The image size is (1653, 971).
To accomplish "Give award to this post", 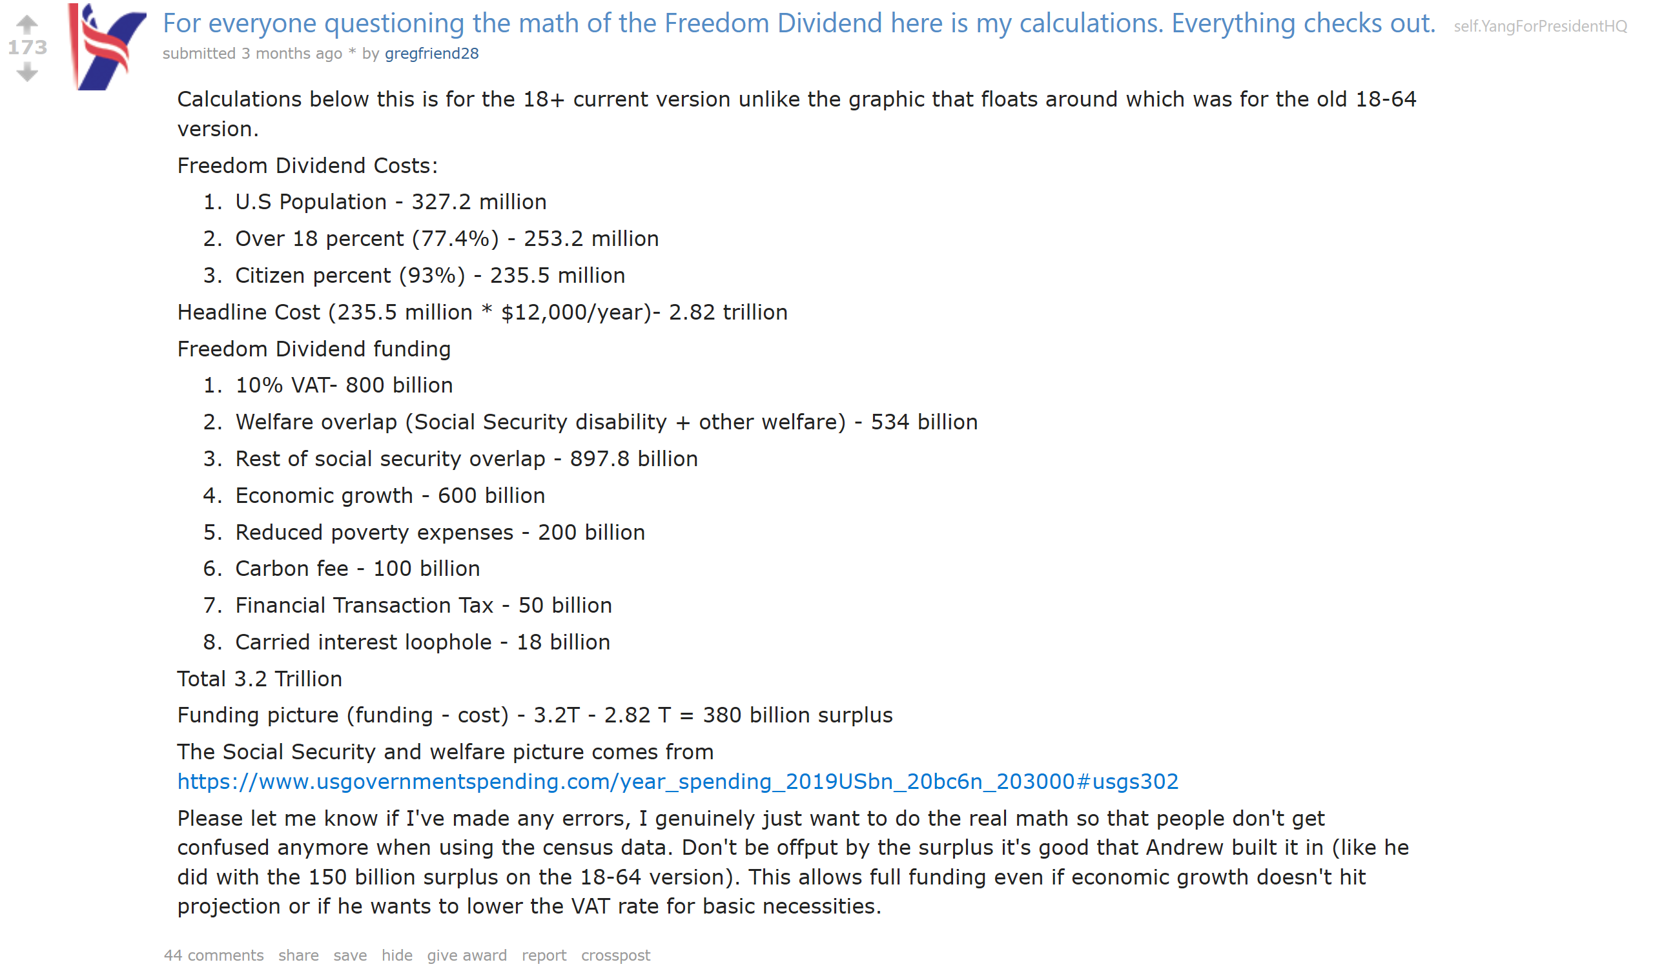I will point(467,956).
